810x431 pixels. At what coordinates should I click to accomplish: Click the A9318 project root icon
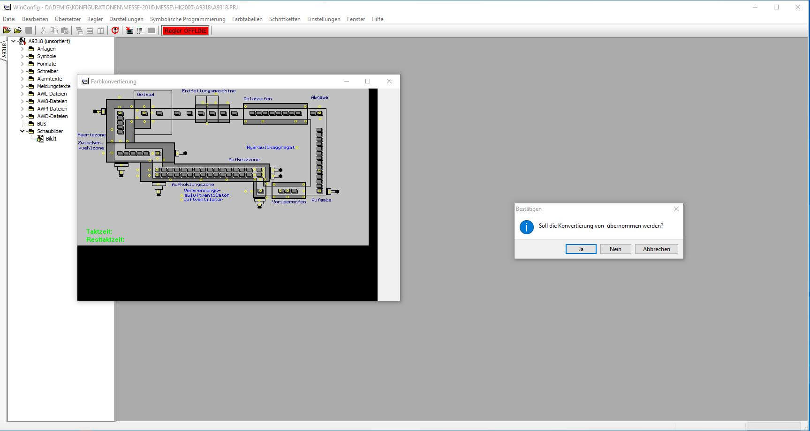[22, 41]
